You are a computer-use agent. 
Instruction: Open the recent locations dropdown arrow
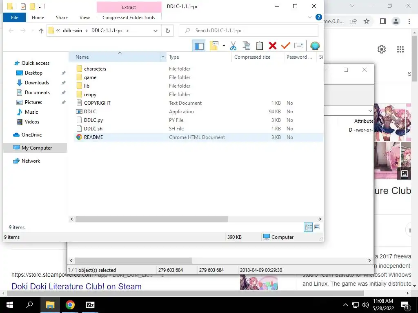pos(33,31)
